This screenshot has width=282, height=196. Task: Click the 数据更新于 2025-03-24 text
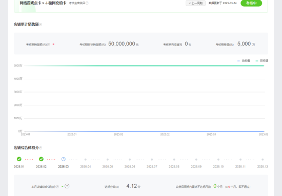[223, 3]
